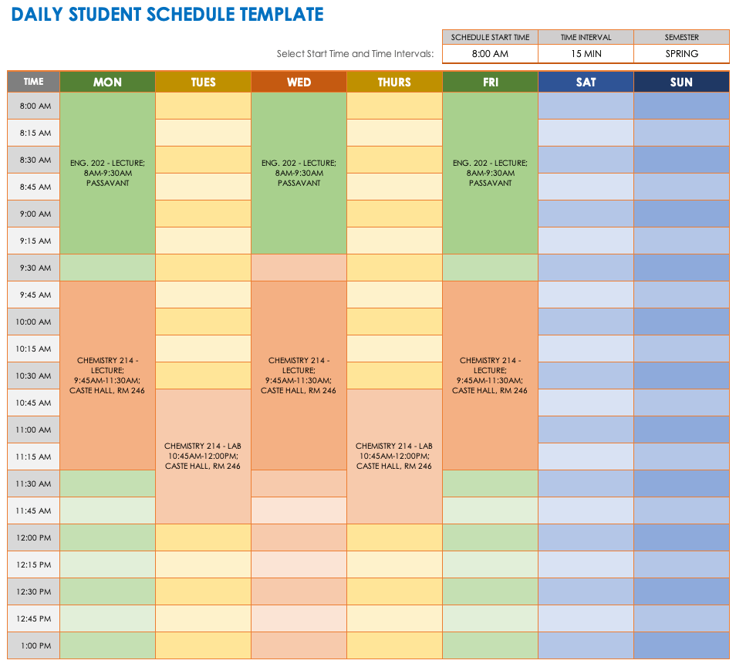Screen dimensions: 736x667
Task: Select the WED column header
Action: [299, 82]
